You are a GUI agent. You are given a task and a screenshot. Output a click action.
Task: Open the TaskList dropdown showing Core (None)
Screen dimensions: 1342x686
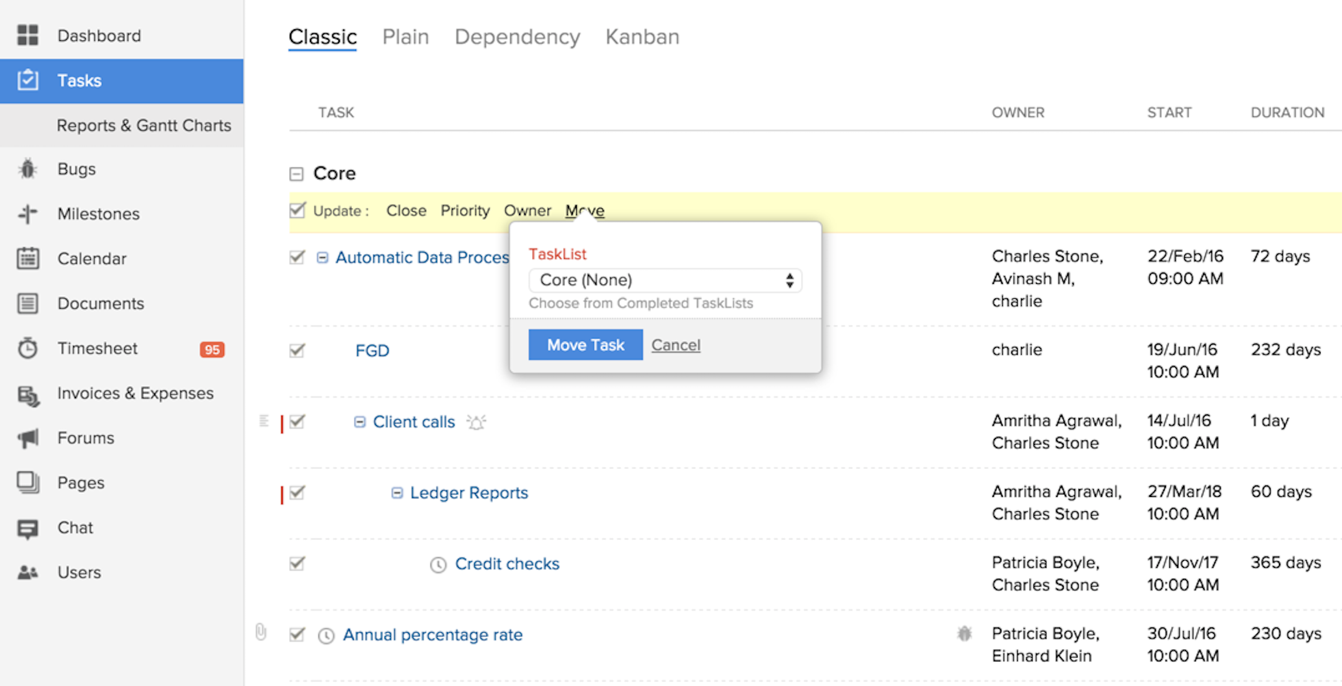(665, 280)
